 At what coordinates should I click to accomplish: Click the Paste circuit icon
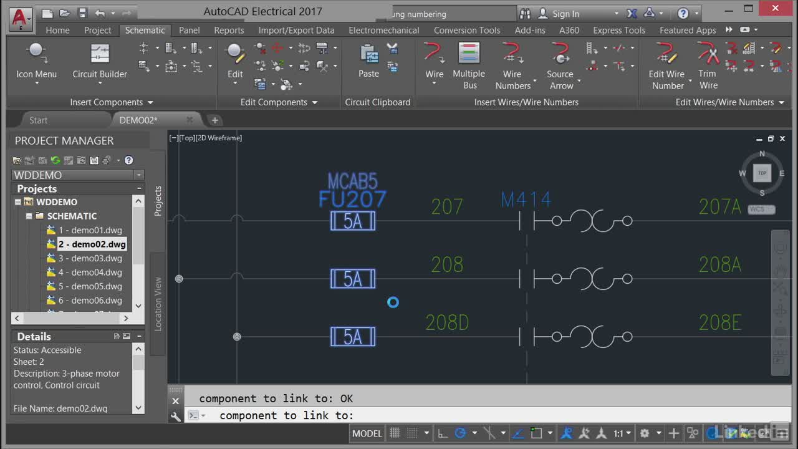(368, 61)
